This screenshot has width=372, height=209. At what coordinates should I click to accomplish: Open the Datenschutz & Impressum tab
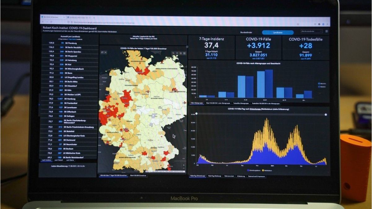(256, 176)
